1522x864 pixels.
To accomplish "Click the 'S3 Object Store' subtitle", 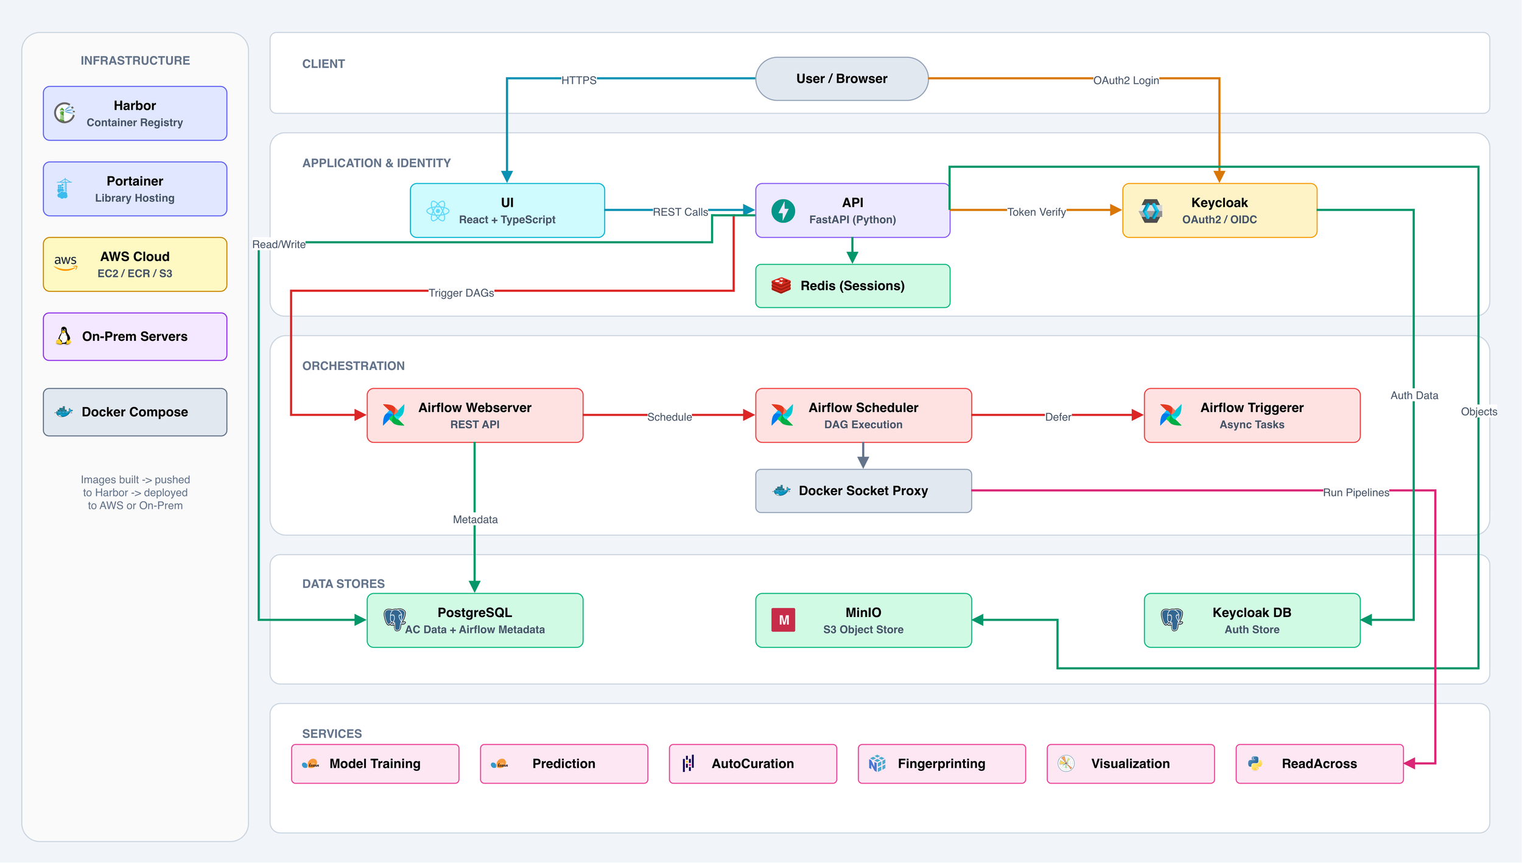I will point(864,630).
